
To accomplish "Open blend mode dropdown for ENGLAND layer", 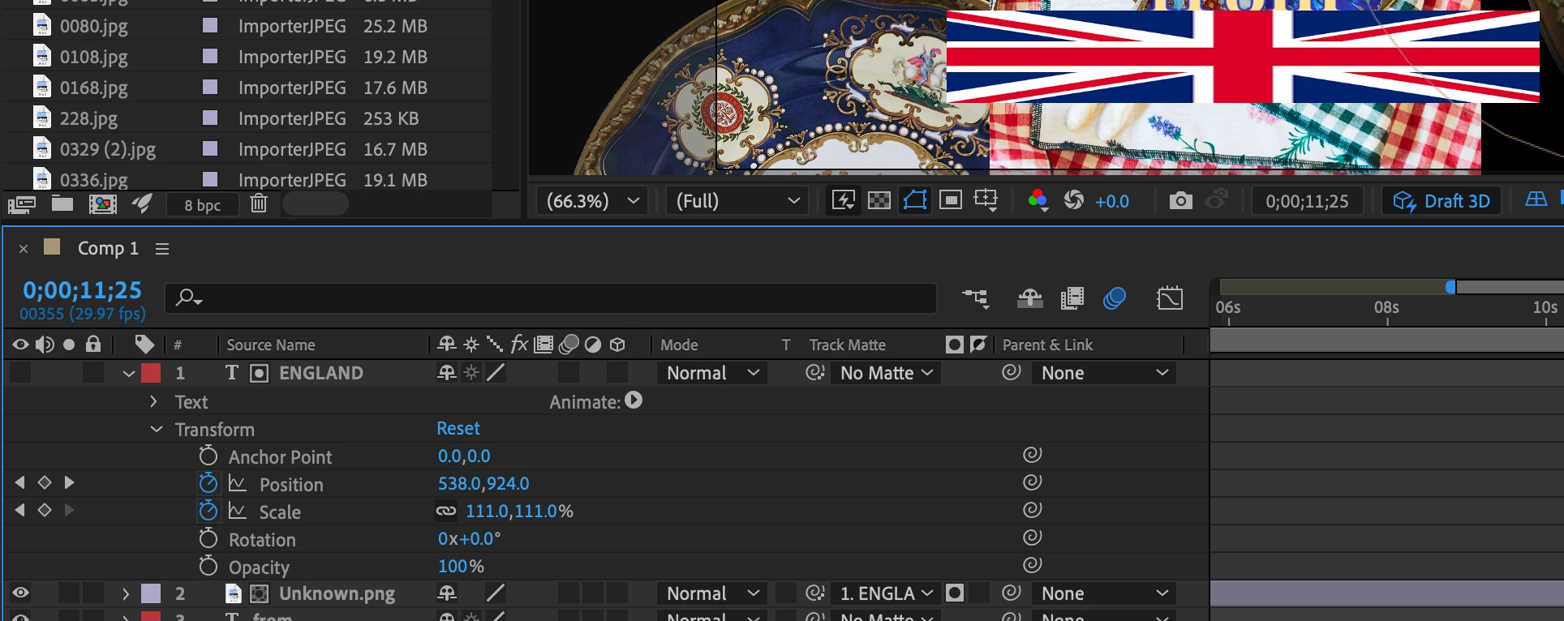I will pyautogui.click(x=712, y=373).
